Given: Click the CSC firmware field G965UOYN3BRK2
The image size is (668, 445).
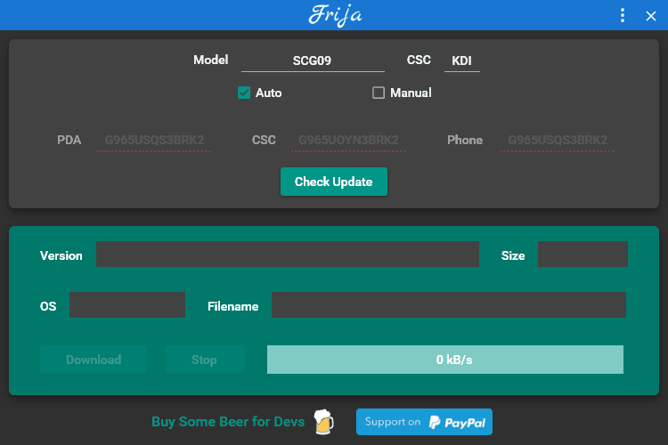Looking at the screenshot, I should 348,140.
